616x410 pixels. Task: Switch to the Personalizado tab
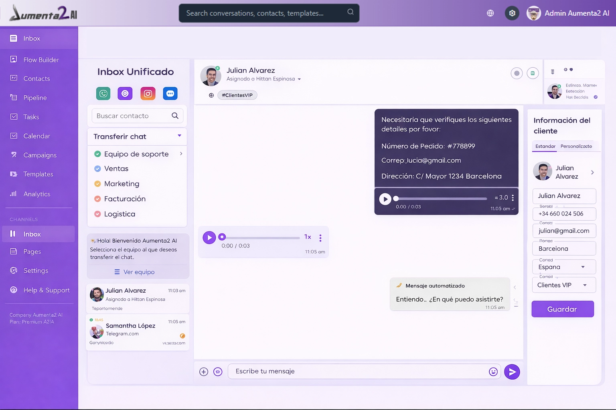click(x=576, y=147)
